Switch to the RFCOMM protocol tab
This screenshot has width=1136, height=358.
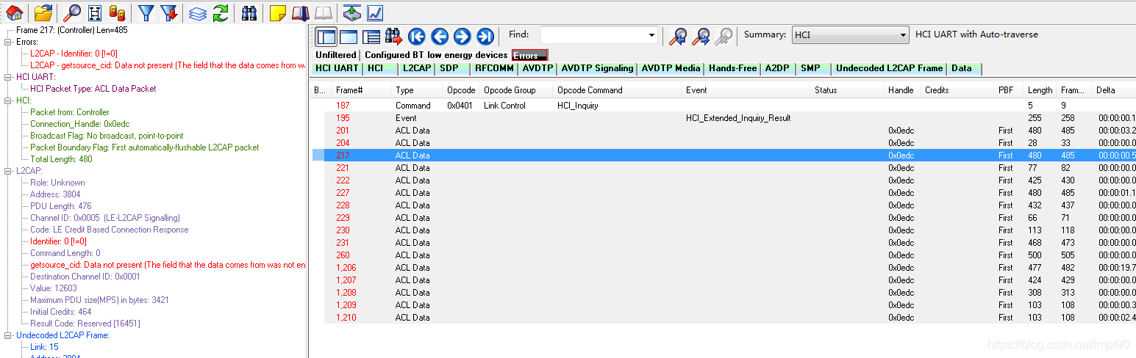[494, 68]
